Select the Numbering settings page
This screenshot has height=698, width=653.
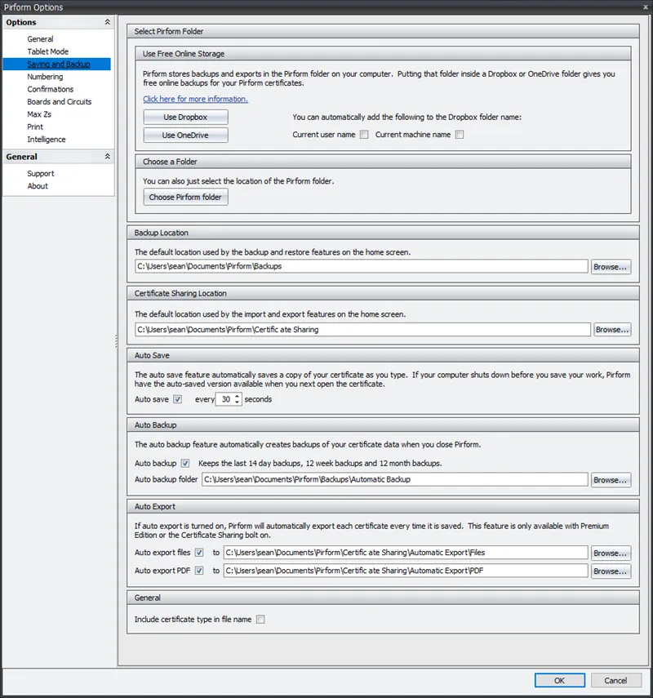pyautogui.click(x=45, y=76)
